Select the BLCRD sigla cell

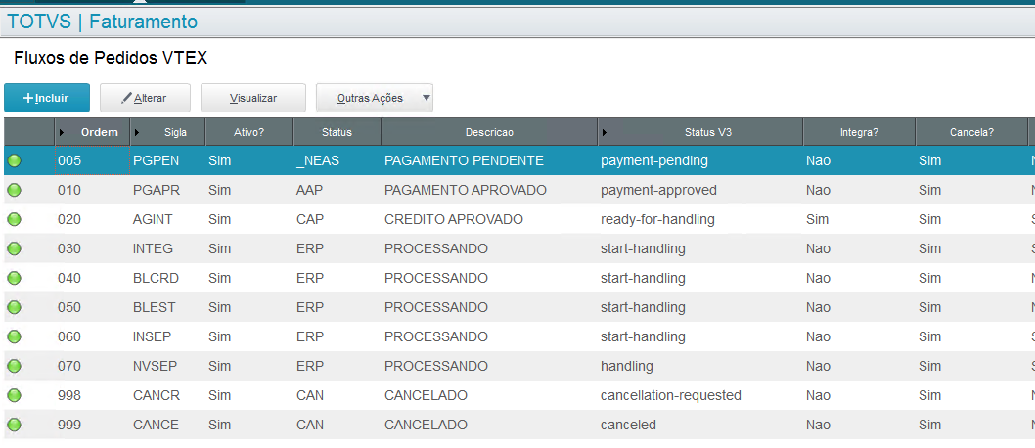click(168, 278)
